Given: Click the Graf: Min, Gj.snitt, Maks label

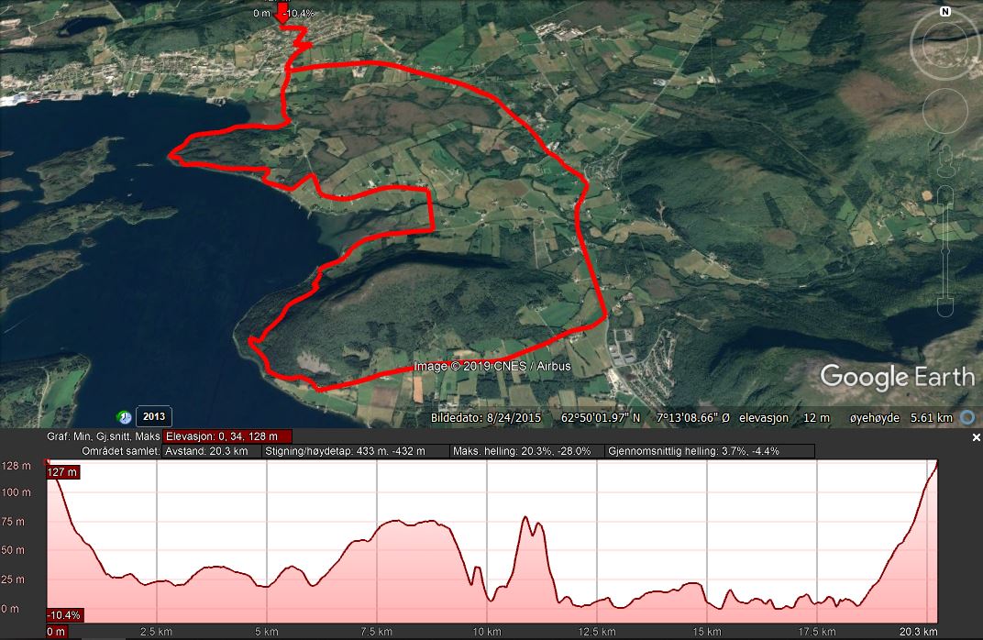Looking at the screenshot, I should (104, 436).
